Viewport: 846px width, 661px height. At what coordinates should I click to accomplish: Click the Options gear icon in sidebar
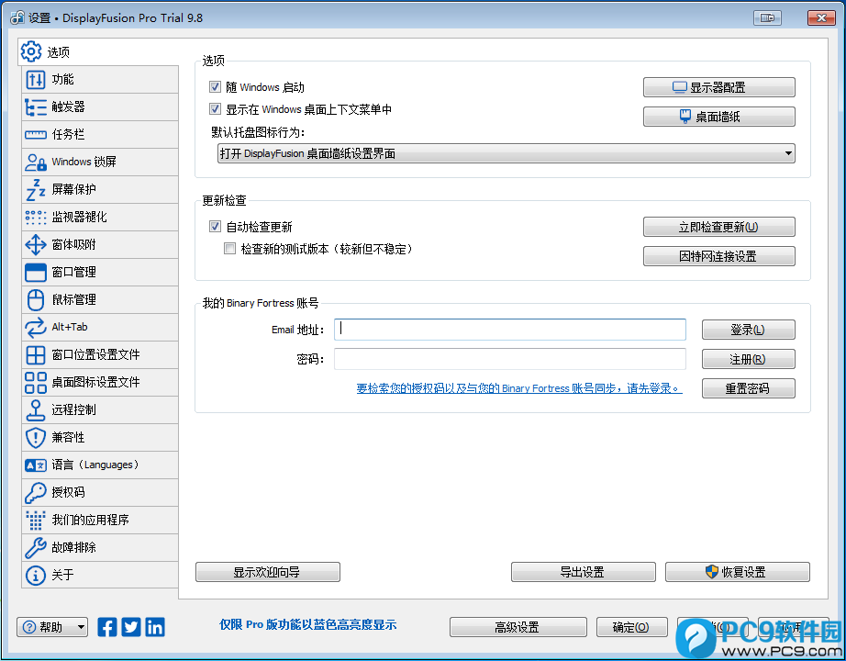(31, 51)
